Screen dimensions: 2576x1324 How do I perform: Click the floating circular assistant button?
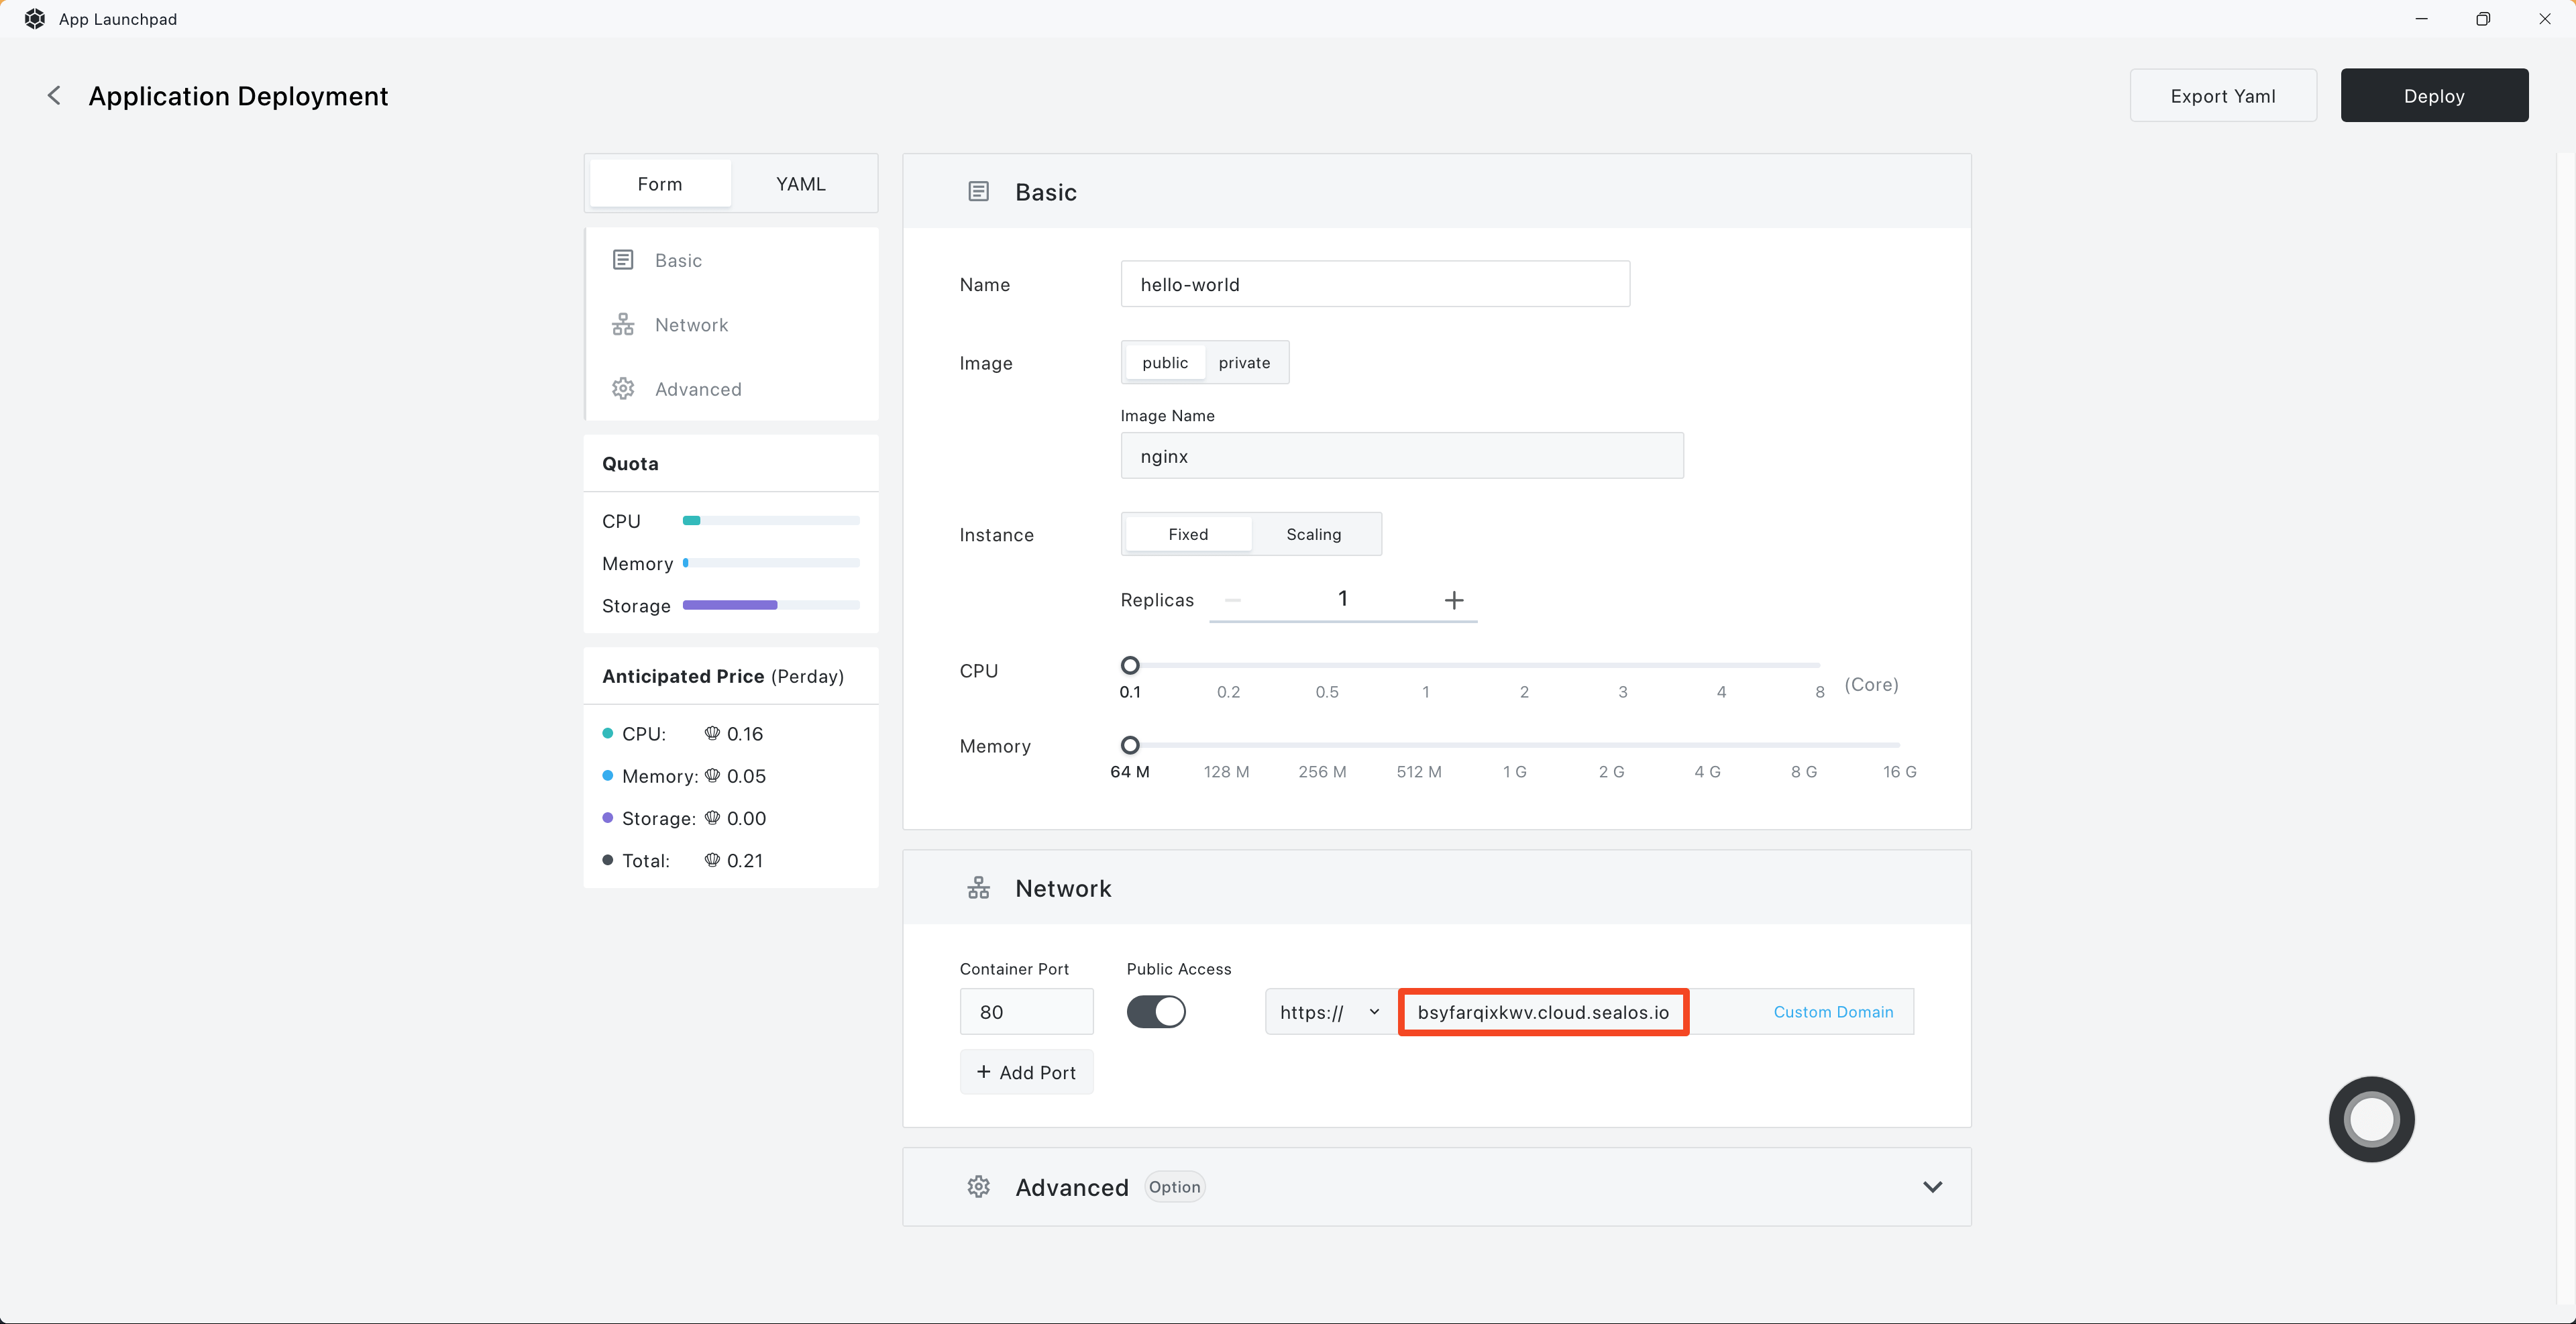(x=2371, y=1118)
